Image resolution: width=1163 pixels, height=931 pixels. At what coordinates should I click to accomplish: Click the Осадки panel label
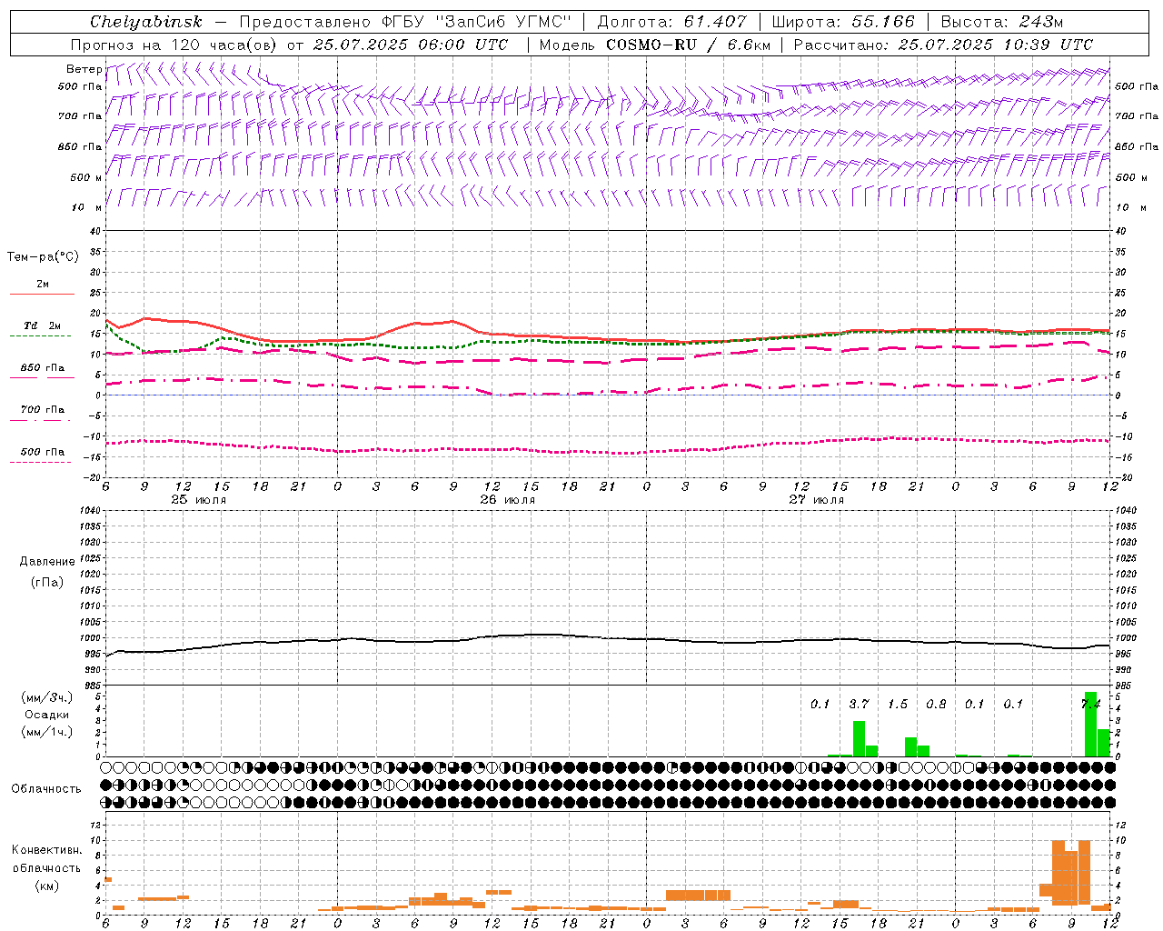point(46,715)
